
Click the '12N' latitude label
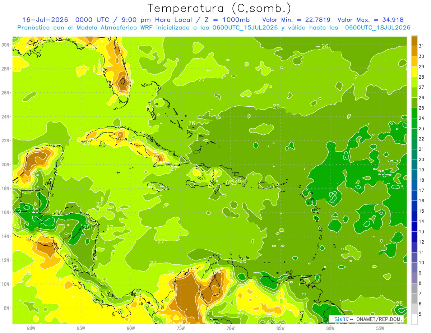tap(5, 260)
